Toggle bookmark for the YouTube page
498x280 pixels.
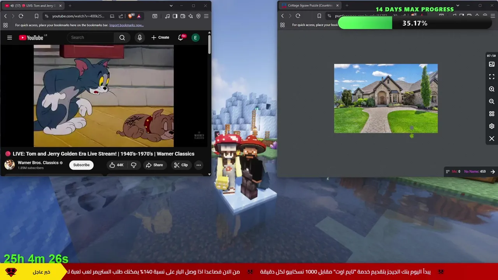[x=37, y=16]
